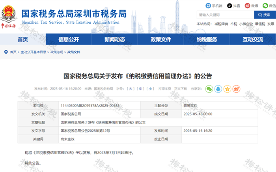Set font size to 大
Screen dimensions: 276x172
pos(131,89)
